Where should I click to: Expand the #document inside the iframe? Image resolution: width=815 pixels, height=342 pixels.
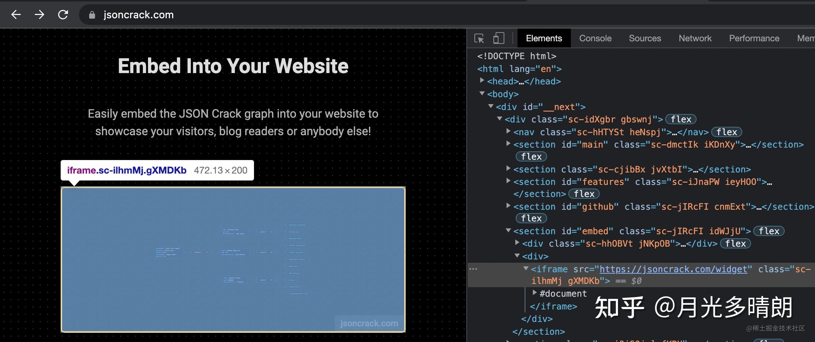535,293
